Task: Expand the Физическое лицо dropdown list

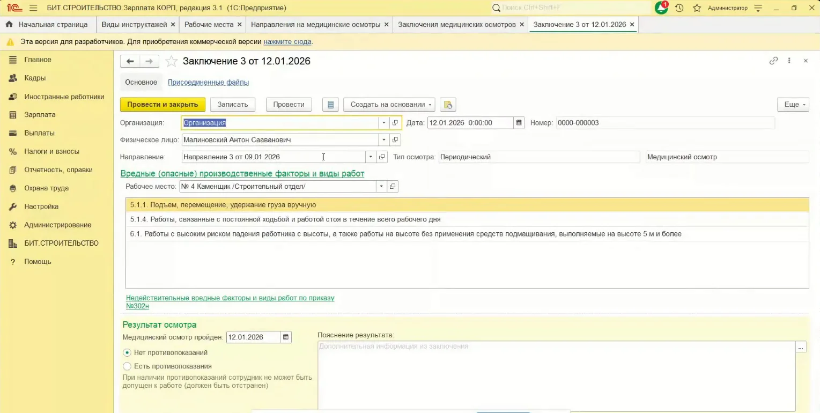Action: (384, 140)
